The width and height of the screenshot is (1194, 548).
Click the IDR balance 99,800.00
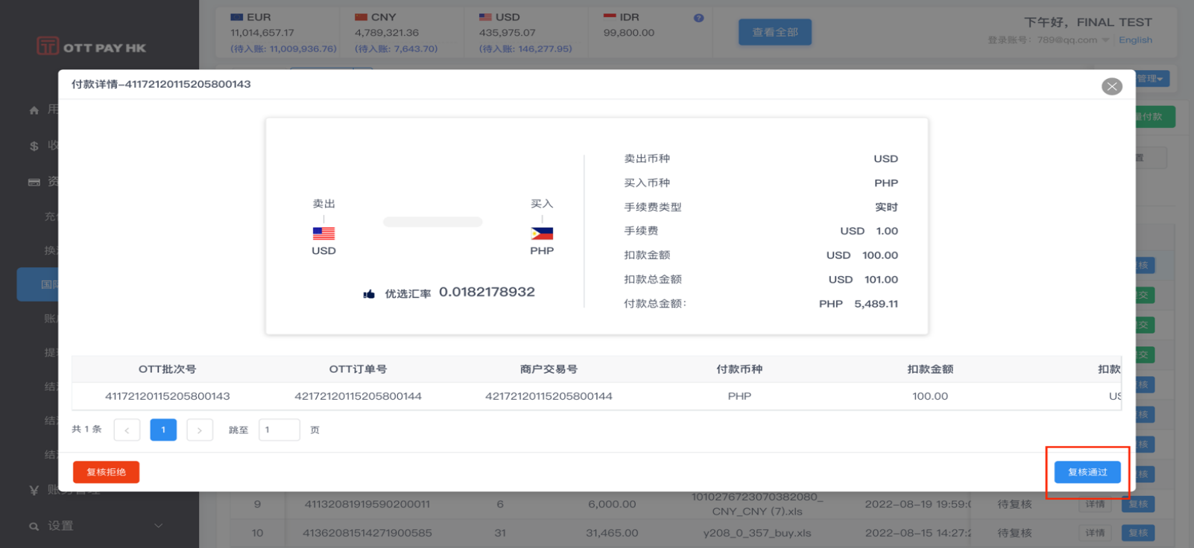click(x=629, y=33)
